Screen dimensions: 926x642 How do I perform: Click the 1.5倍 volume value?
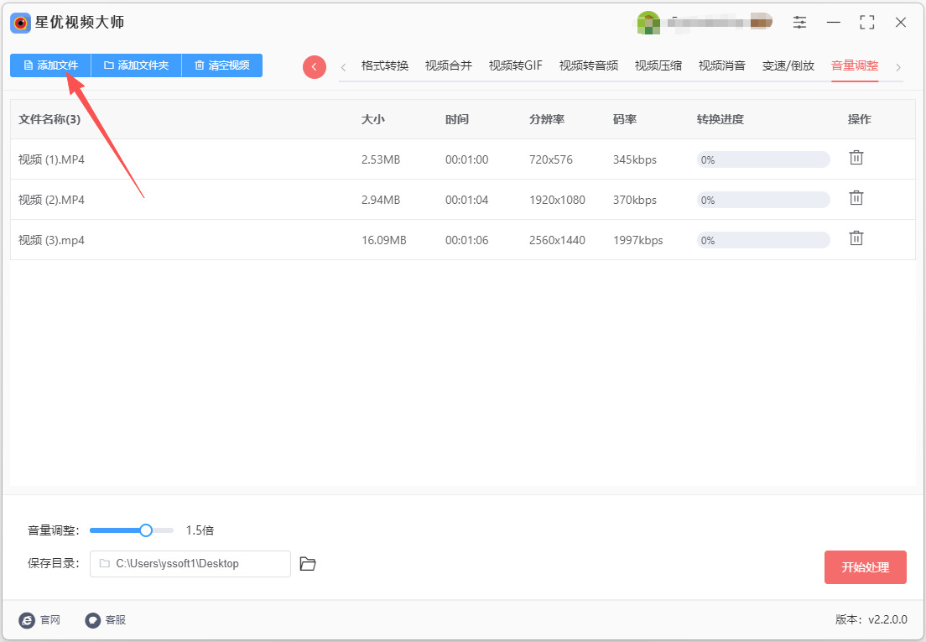pos(200,530)
